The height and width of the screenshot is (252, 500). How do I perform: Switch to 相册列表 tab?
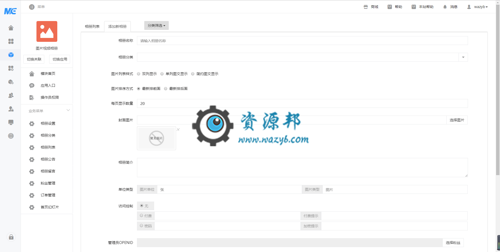point(92,26)
